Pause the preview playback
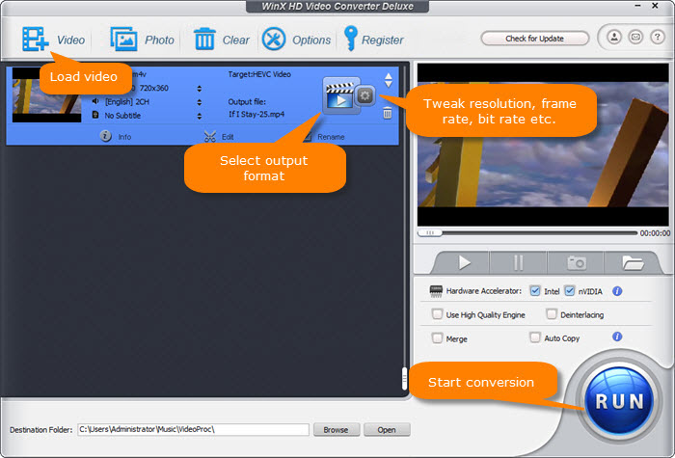The height and width of the screenshot is (458, 675). pos(519,262)
